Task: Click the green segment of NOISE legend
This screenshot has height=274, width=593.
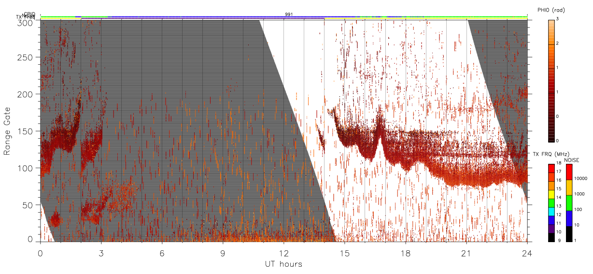Action: [569, 202]
